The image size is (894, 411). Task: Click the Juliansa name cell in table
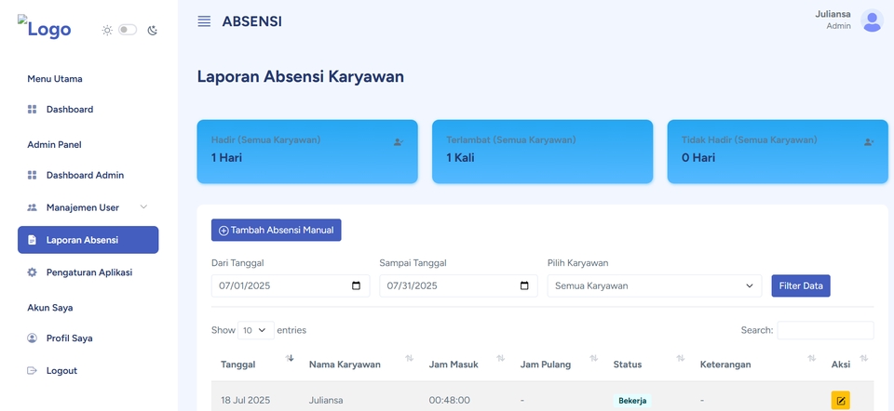[x=326, y=400]
